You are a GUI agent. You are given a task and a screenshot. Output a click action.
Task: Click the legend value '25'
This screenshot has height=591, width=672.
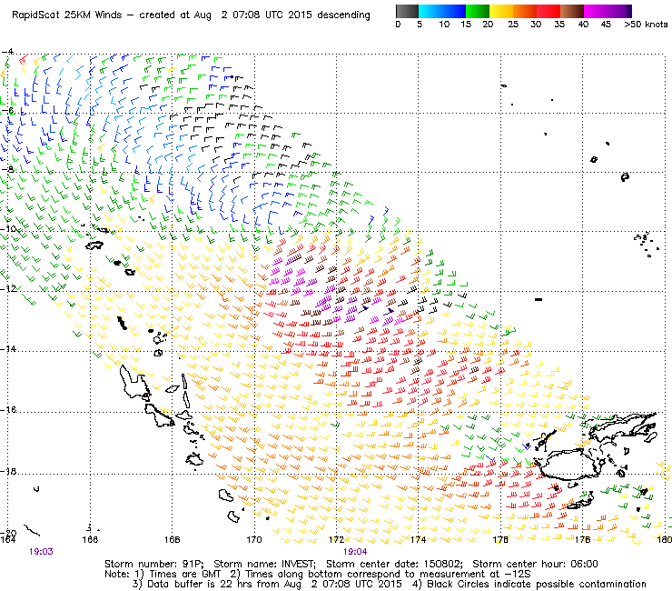coord(513,25)
